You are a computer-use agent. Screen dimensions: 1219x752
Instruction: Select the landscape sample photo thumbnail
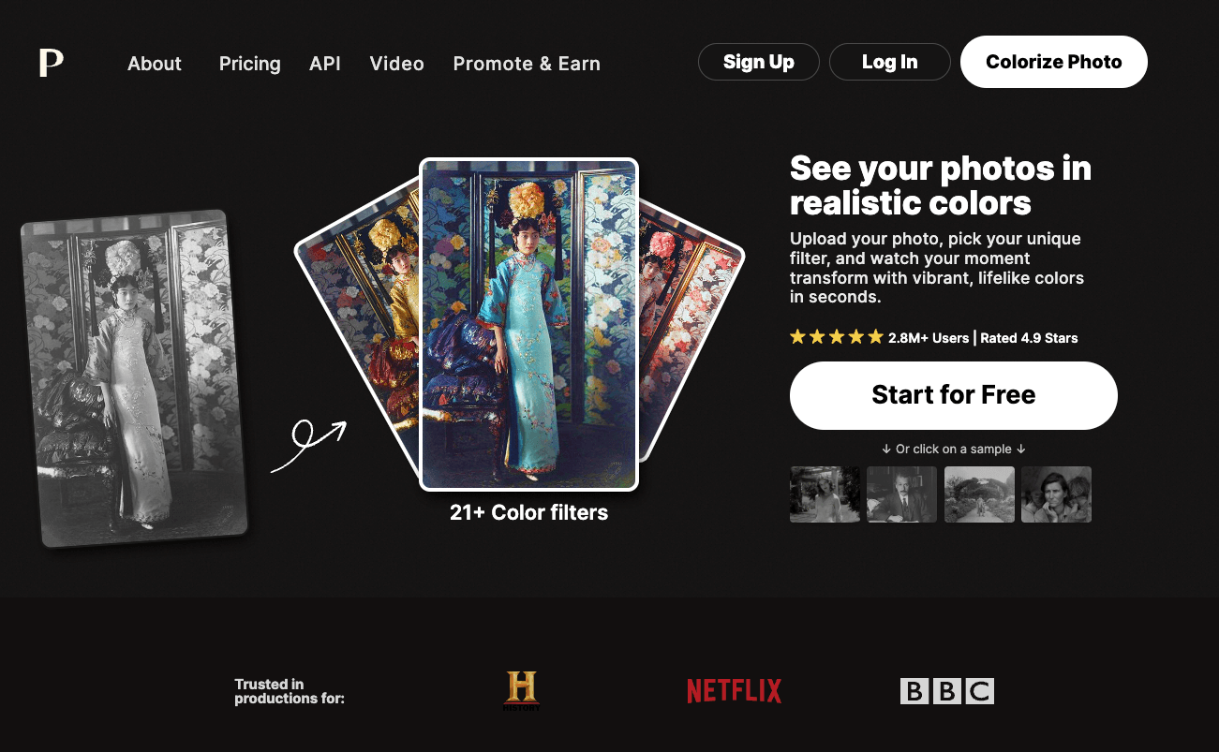[979, 494]
